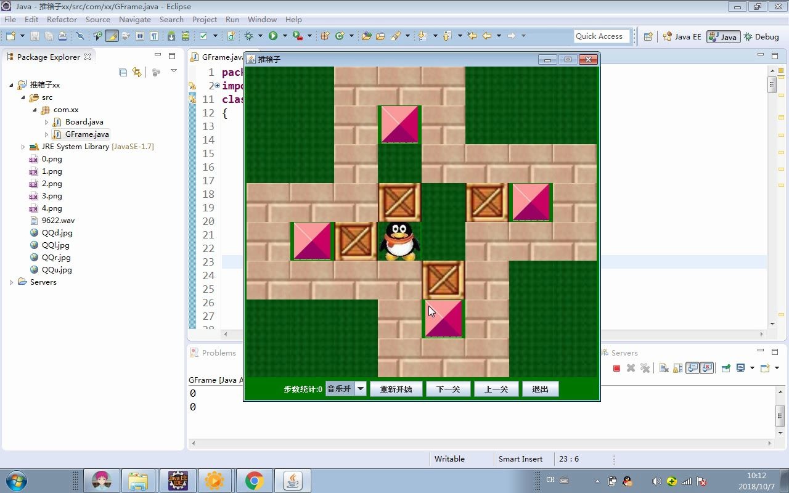The width and height of the screenshot is (789, 493).
Task: Click the taskbar file explorer icon
Action: [138, 480]
